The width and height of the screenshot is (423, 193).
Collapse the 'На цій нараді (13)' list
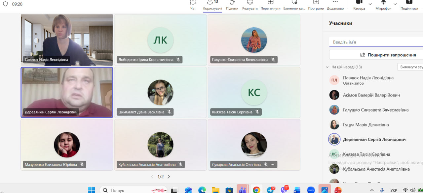click(x=327, y=67)
